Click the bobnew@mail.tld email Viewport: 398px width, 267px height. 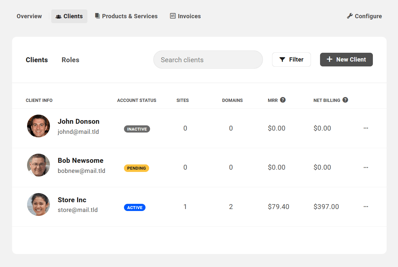[82, 171]
